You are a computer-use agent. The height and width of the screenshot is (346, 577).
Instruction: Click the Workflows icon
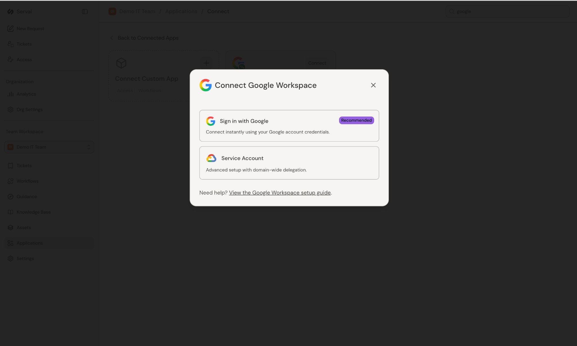(x=10, y=181)
